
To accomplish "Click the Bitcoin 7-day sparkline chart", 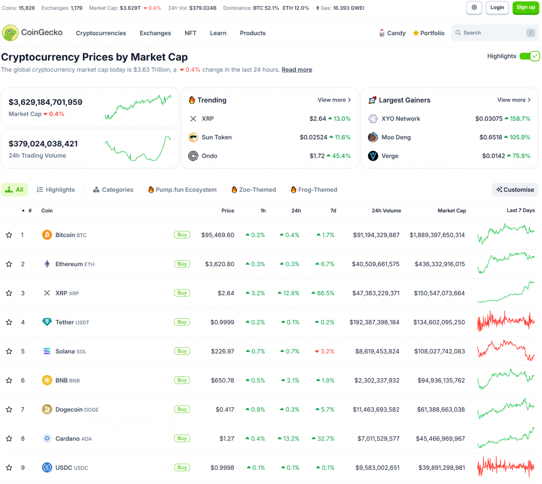I will [506, 234].
